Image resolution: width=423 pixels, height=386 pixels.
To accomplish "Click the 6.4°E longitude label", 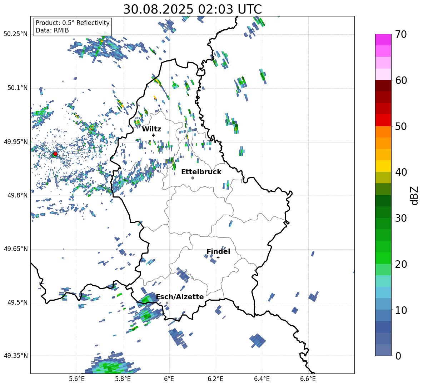I will point(262,379).
